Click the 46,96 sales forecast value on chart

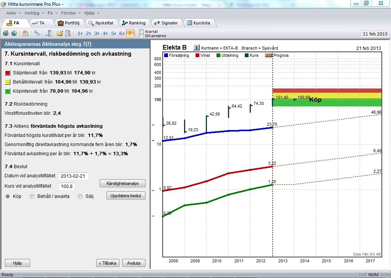coord(376,112)
